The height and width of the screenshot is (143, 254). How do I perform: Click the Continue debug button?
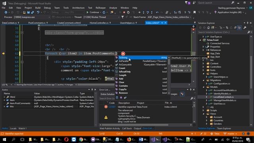click(92, 12)
